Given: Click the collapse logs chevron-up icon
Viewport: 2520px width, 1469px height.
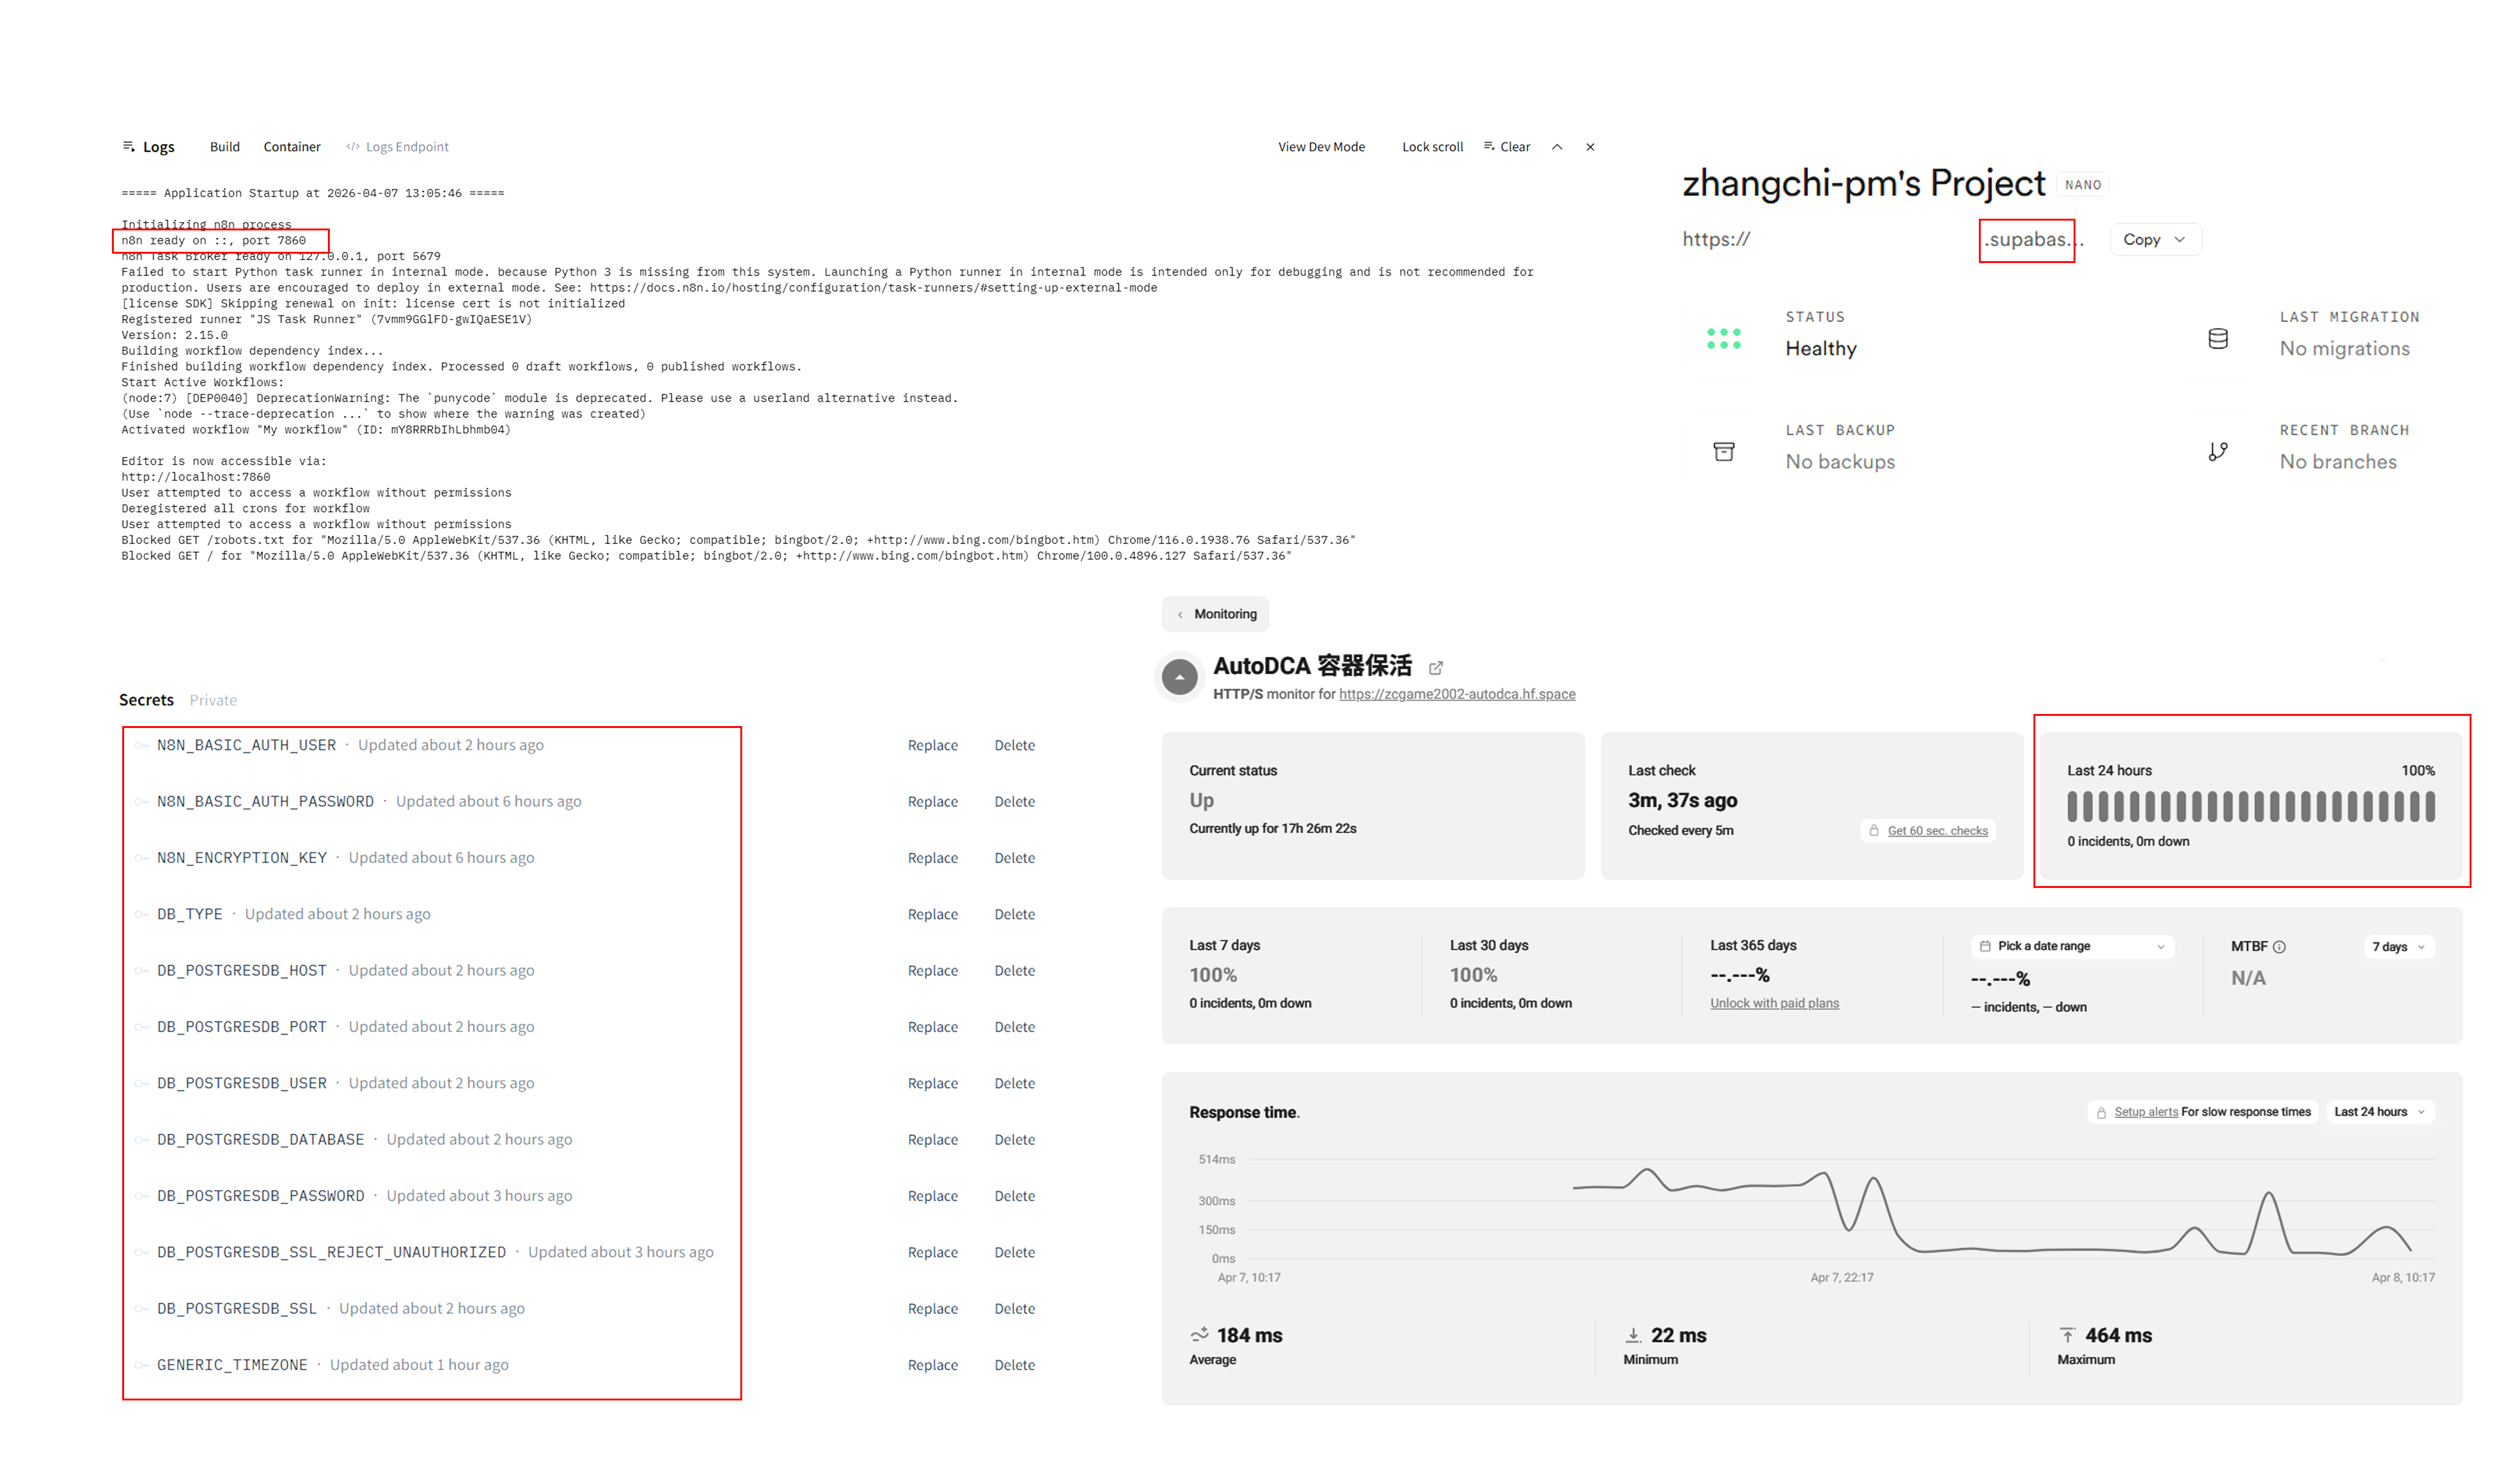Looking at the screenshot, I should (x=1557, y=147).
